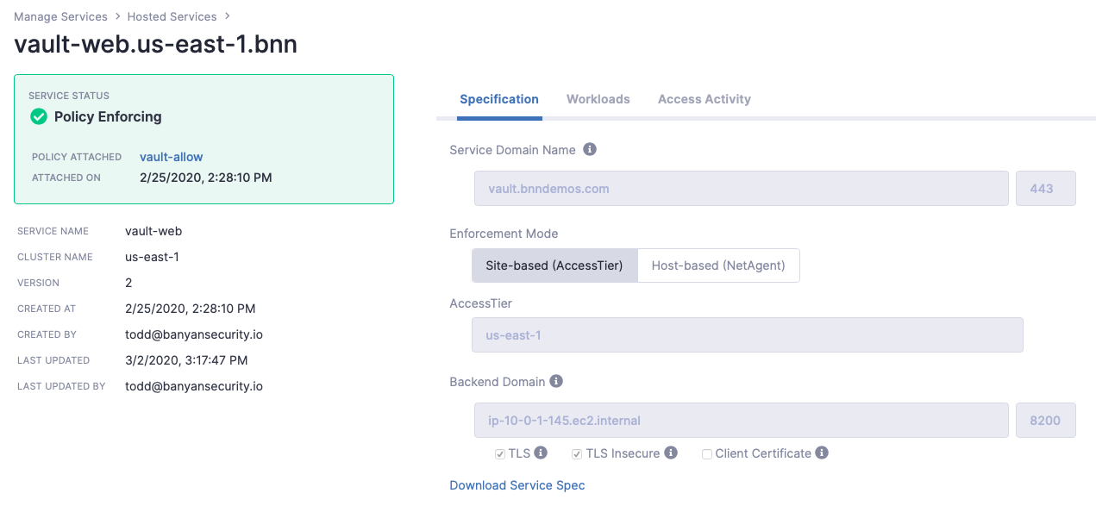Go to Manage Services breadcrumb
Viewport: 1096px width, 512px height.
tap(60, 16)
